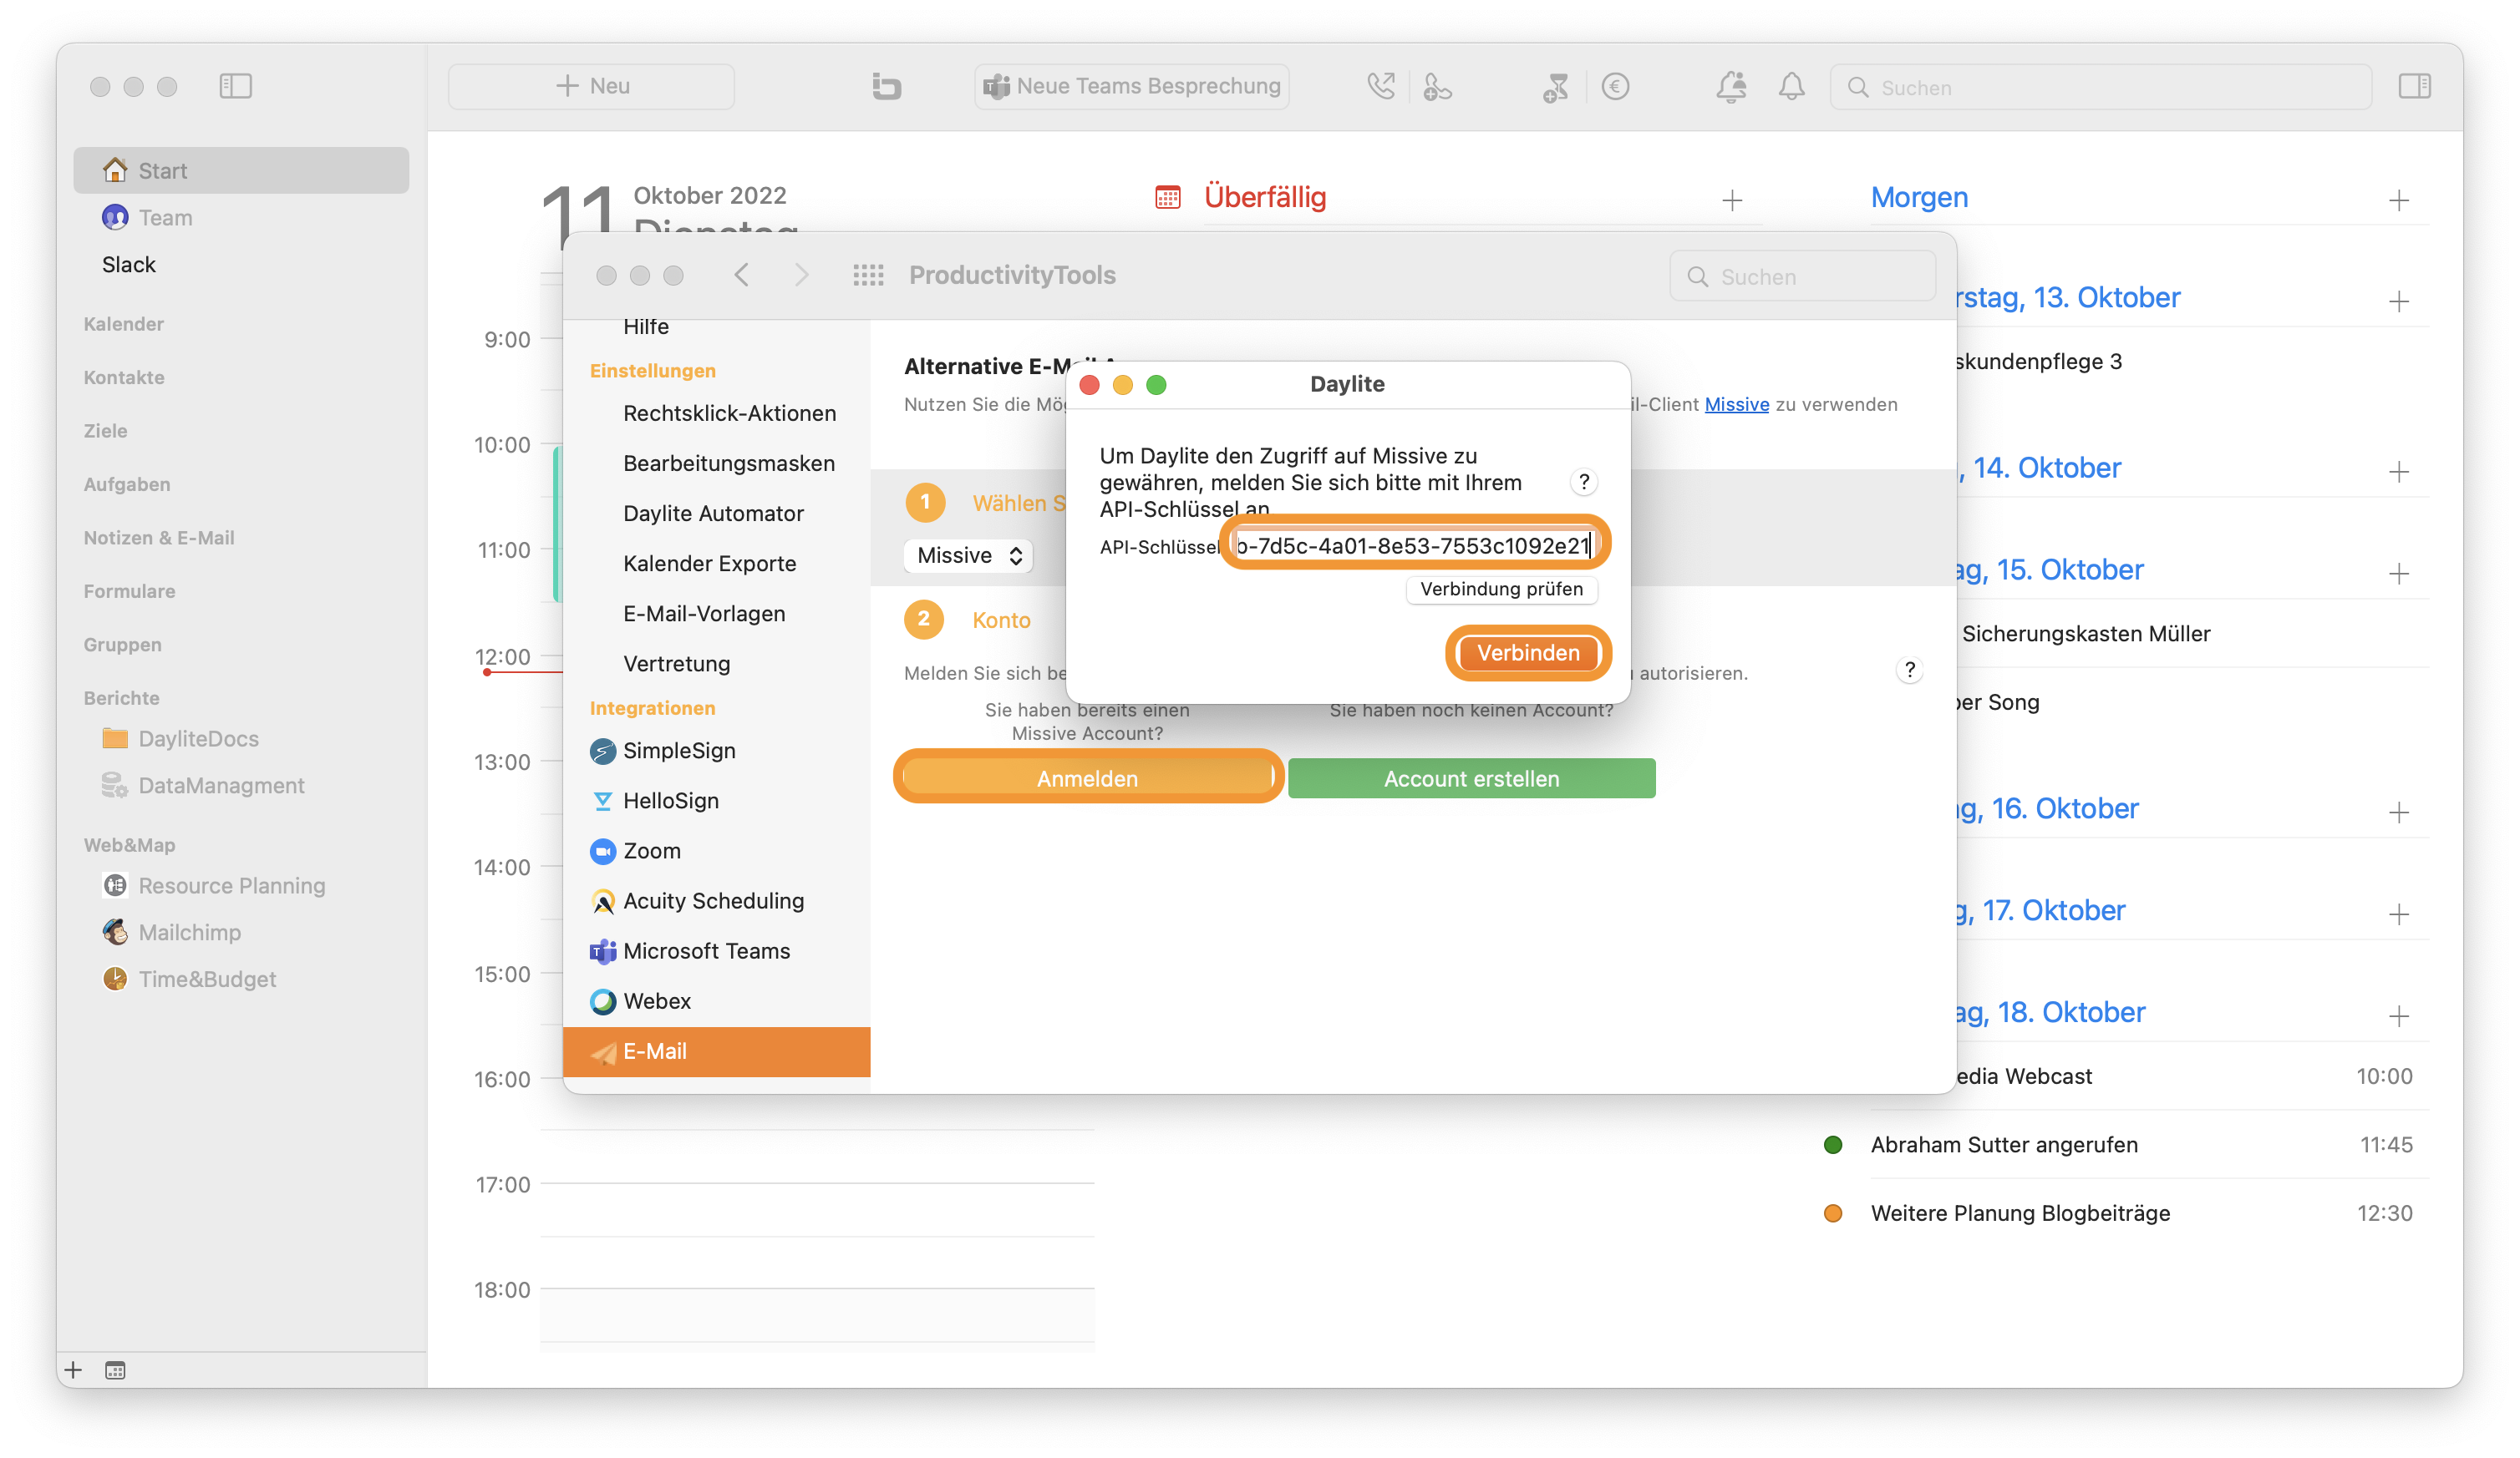Select the HelloSign integration

(716, 801)
